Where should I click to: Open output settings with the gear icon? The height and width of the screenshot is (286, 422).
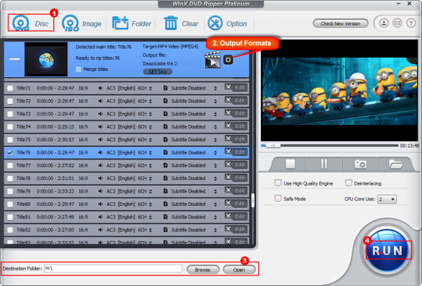click(228, 60)
